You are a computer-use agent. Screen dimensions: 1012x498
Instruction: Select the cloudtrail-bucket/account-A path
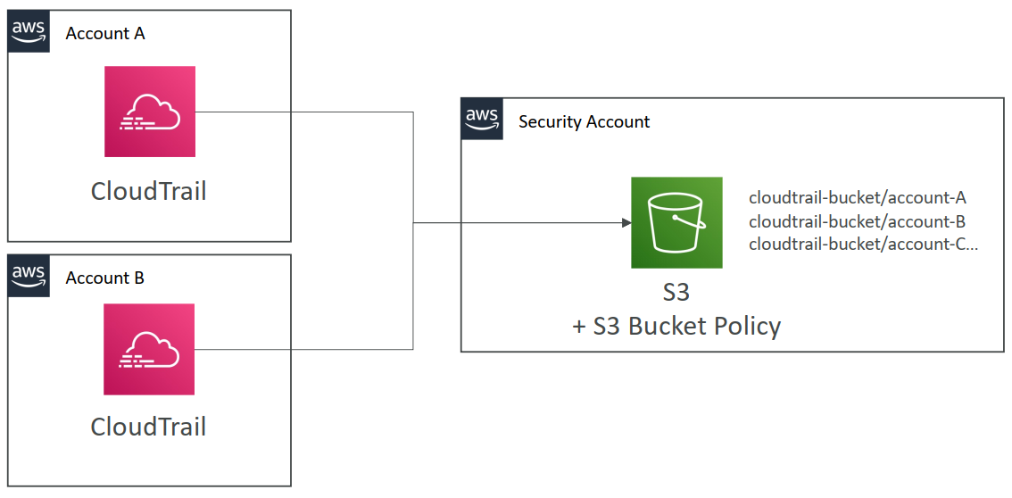pyautogui.click(x=858, y=198)
